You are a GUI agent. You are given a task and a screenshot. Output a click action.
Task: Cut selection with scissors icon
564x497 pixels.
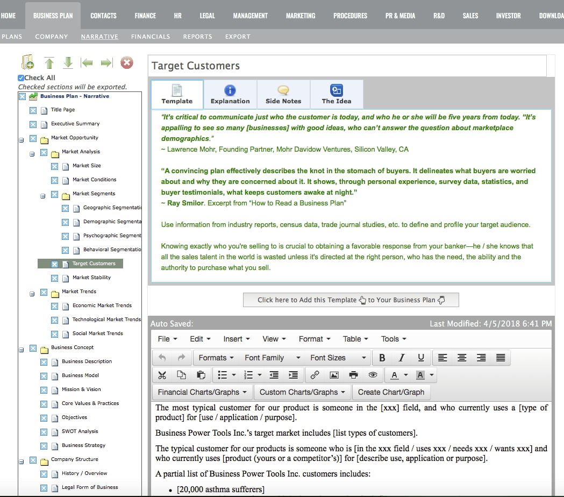click(162, 375)
